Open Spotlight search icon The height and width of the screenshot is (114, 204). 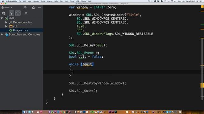197,1
